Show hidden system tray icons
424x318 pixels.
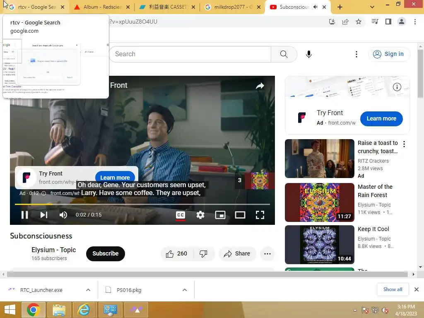[355, 310]
